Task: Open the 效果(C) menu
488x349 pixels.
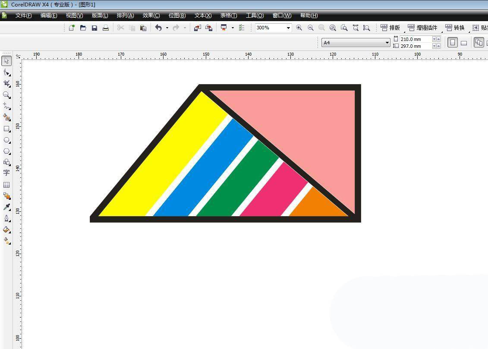Action: [x=151, y=16]
